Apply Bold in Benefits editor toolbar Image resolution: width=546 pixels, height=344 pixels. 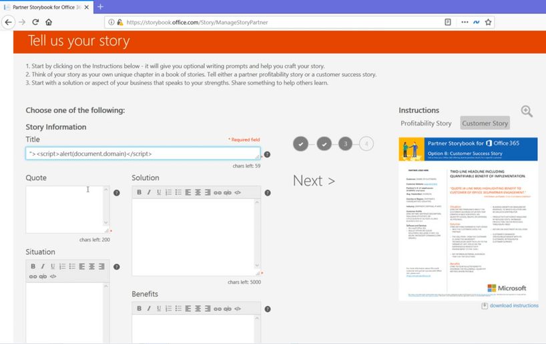[139, 309]
